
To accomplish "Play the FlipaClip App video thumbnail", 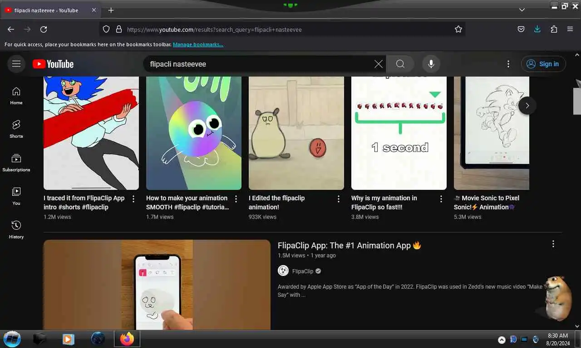I will click(157, 285).
